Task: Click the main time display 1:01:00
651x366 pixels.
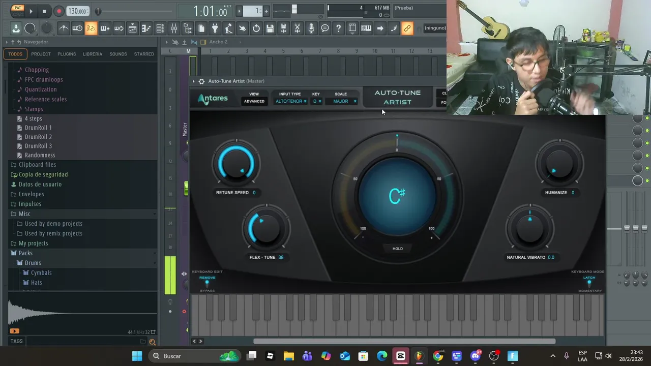Action: click(211, 11)
